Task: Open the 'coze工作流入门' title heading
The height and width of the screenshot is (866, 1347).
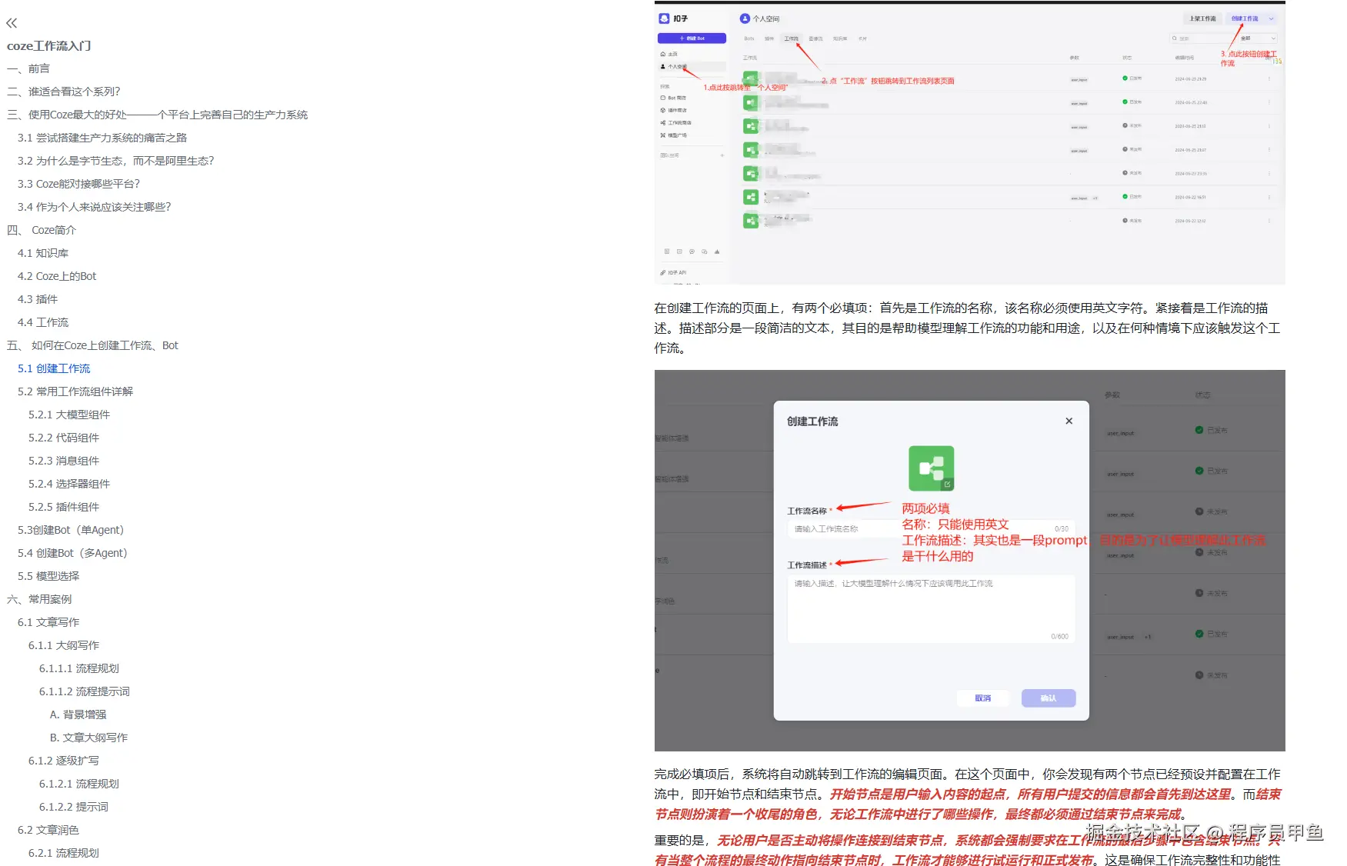Action: (49, 46)
